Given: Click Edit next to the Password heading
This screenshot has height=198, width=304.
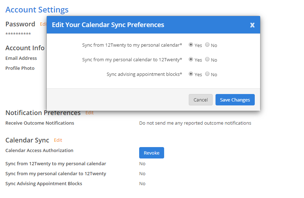Looking at the screenshot, I should point(43,24).
